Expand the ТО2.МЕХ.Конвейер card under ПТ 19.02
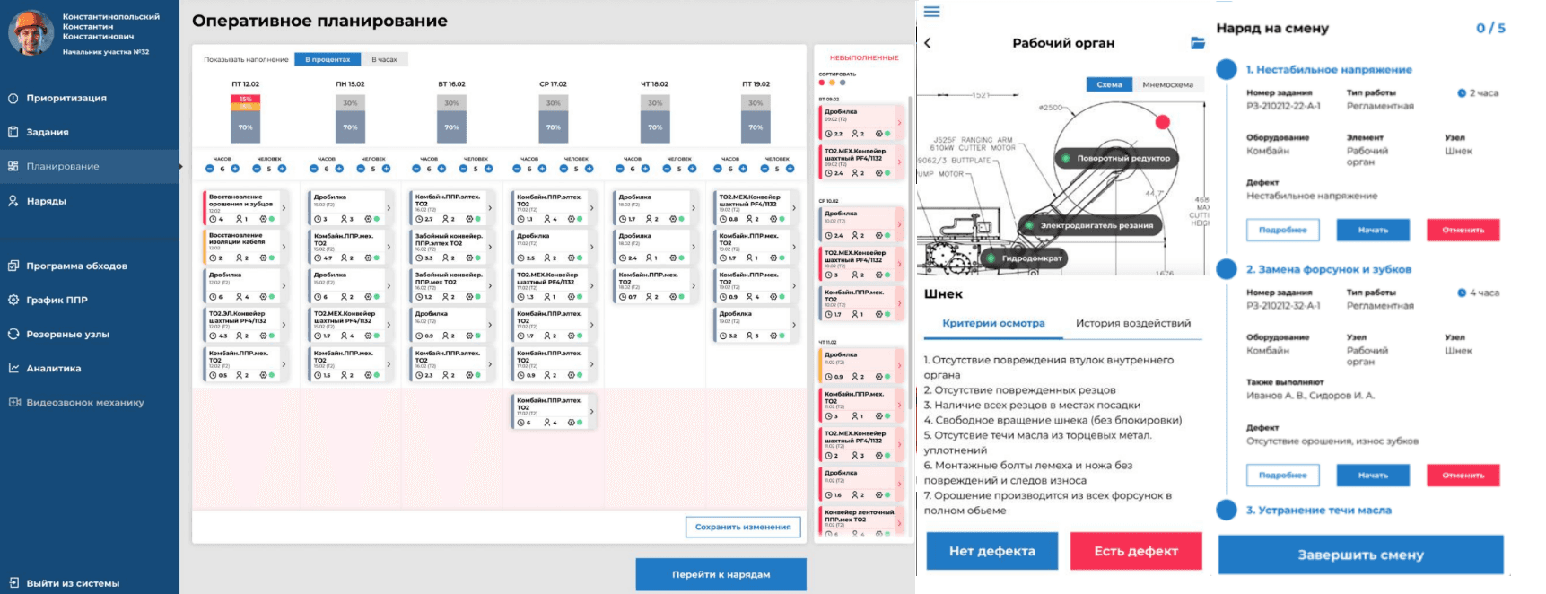The image size is (1546, 594). click(x=794, y=207)
